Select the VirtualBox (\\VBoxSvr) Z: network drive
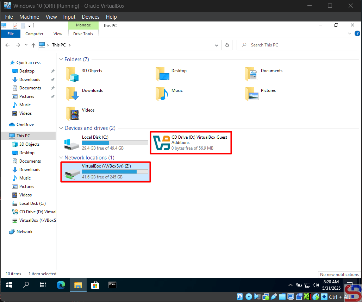 106,171
